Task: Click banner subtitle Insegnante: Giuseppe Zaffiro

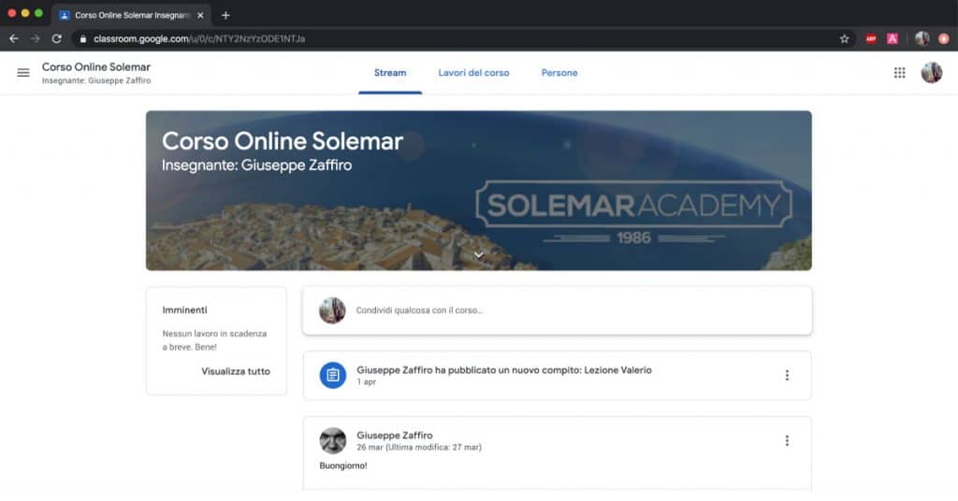Action: pos(256,165)
